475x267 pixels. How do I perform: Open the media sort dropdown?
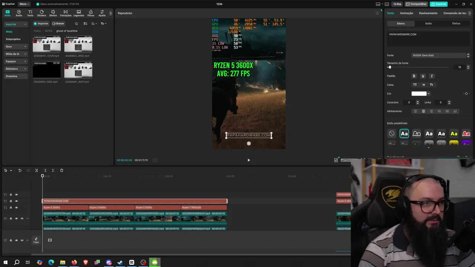click(94, 24)
